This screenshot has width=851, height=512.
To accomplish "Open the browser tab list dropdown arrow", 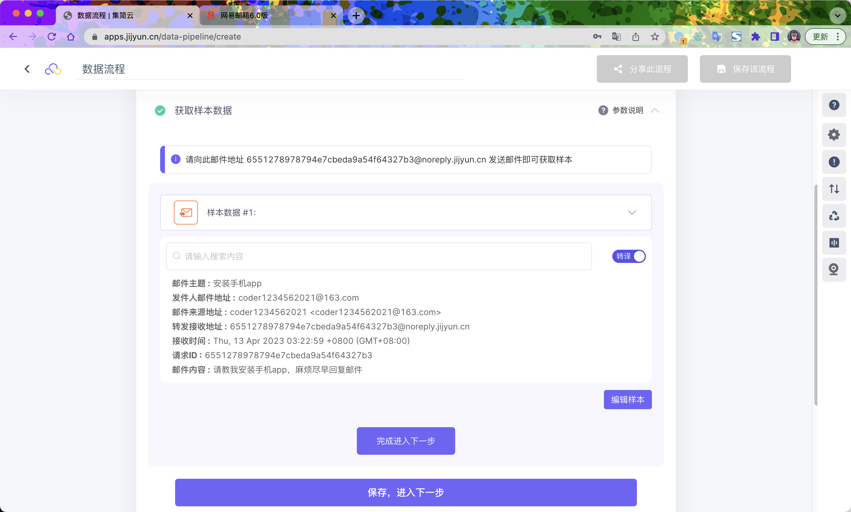I will (x=838, y=16).
